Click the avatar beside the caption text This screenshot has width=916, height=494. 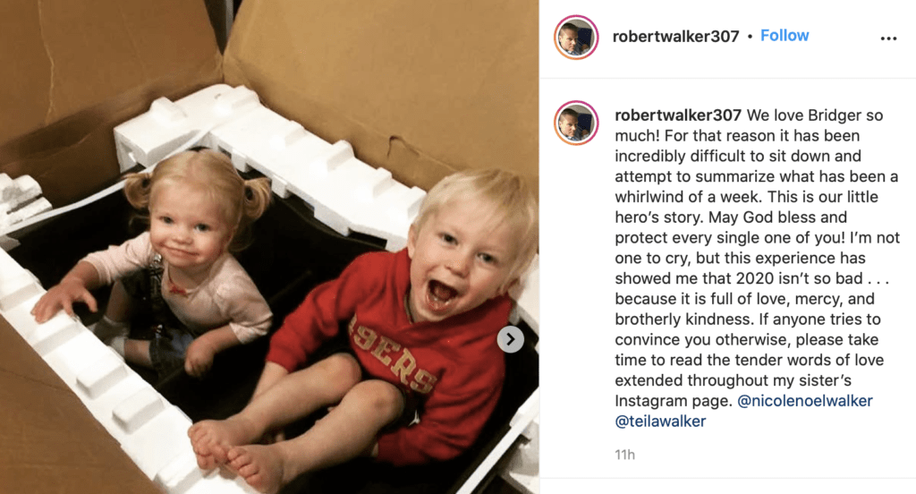(x=576, y=123)
